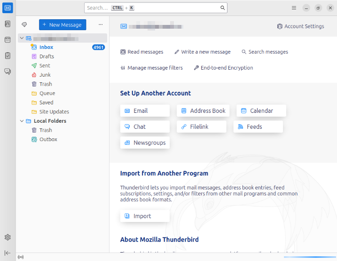Select the Inbox folder
The width and height of the screenshot is (337, 261).
coord(63,47)
